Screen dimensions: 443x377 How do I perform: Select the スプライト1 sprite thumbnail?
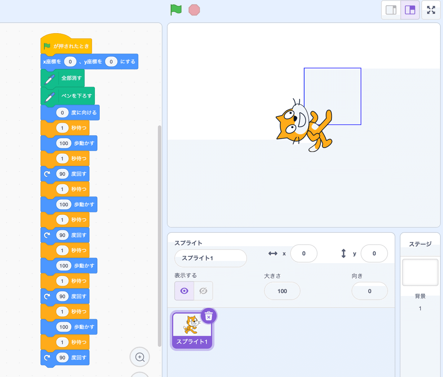pos(192,331)
